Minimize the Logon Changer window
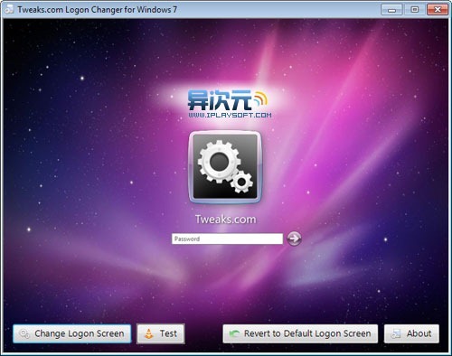 (x=391, y=10)
